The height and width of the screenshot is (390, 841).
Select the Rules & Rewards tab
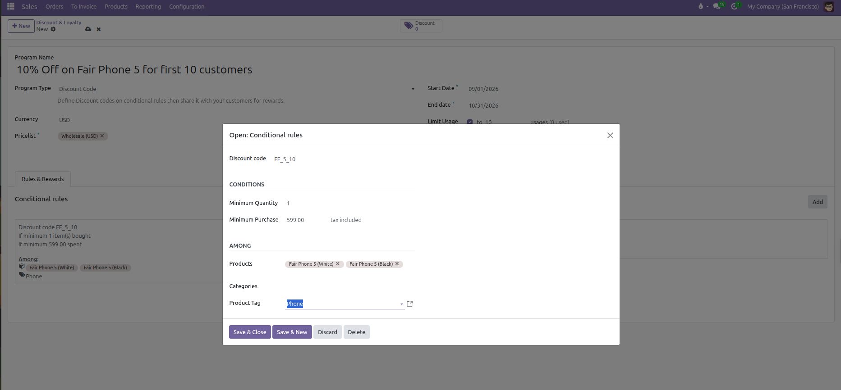tap(43, 179)
